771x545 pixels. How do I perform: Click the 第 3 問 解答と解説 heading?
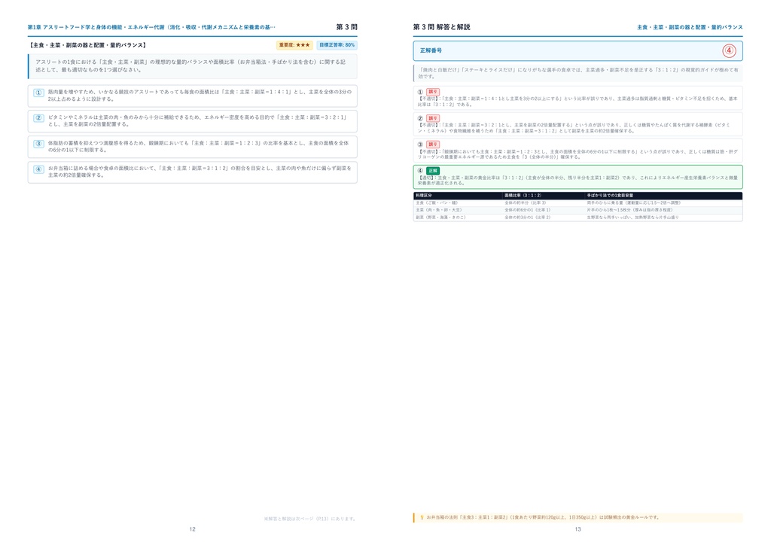pyautogui.click(x=441, y=27)
